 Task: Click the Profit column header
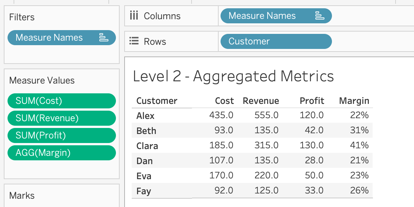[x=312, y=101]
